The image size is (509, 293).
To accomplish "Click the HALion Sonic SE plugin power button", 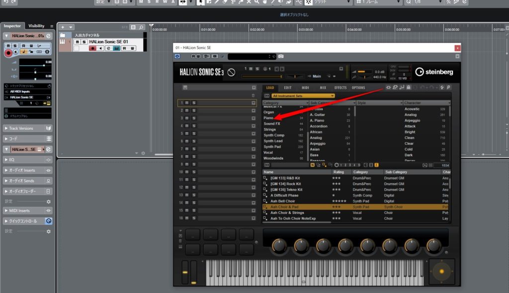I will pyautogui.click(x=177, y=56).
